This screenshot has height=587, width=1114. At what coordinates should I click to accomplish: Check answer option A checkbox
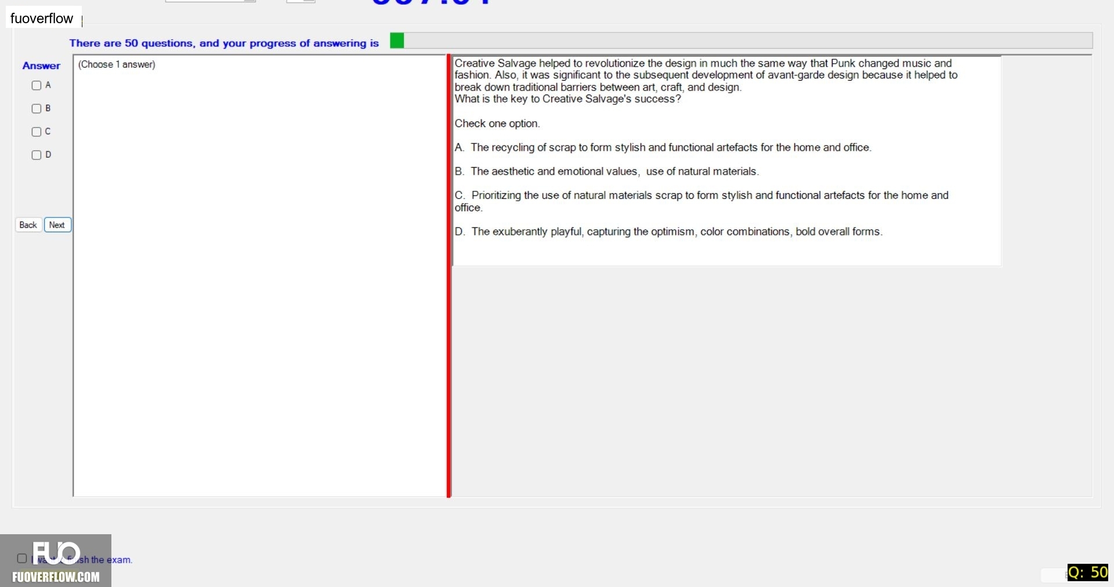(37, 85)
